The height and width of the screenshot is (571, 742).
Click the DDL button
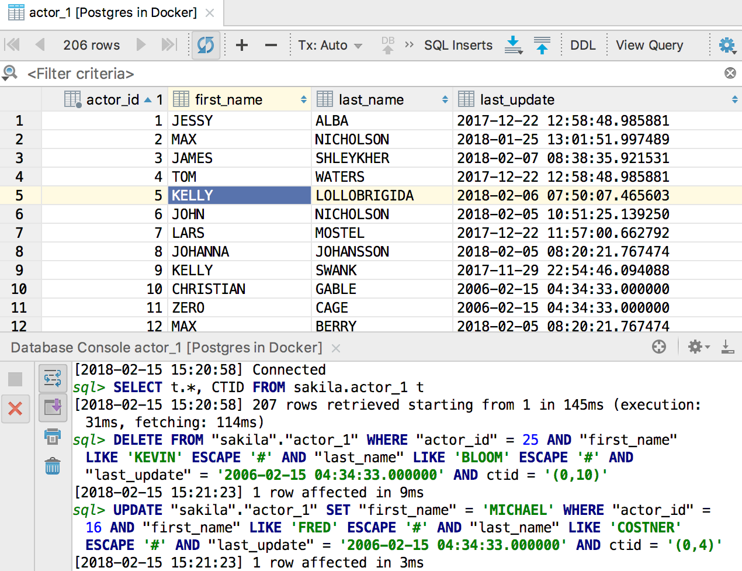click(x=582, y=46)
